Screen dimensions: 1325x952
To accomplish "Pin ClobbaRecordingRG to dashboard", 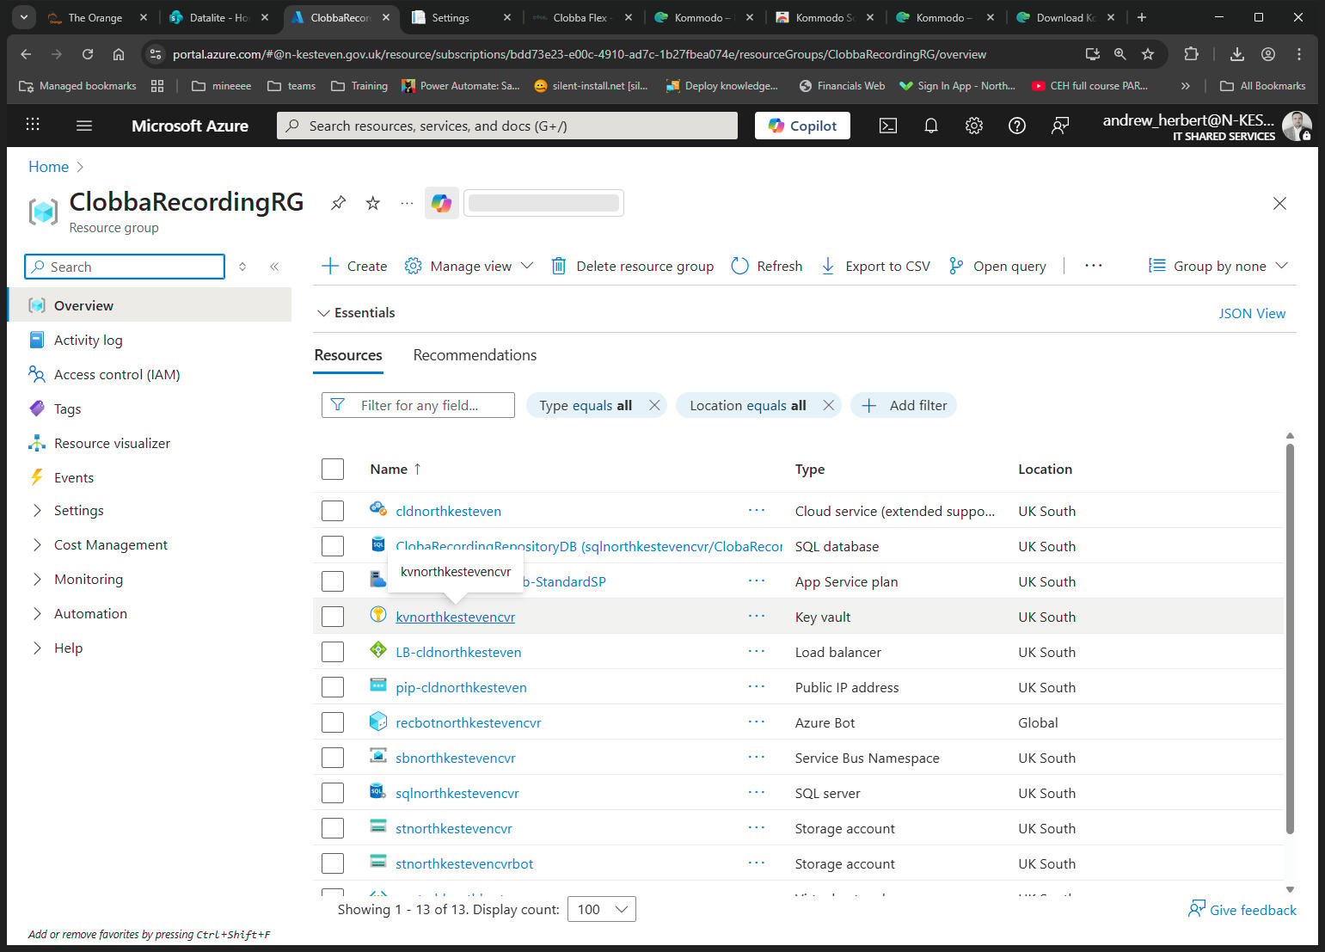I will coord(338,203).
